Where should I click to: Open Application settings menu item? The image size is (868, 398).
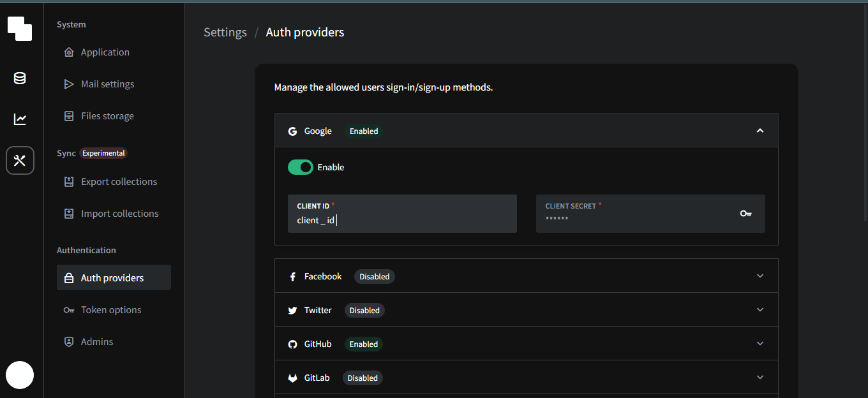pos(114,52)
